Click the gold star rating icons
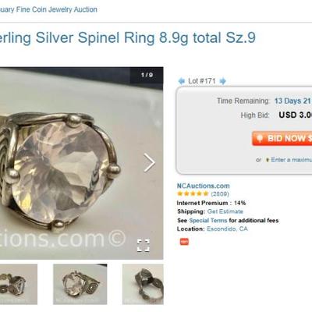 (x=193, y=193)
